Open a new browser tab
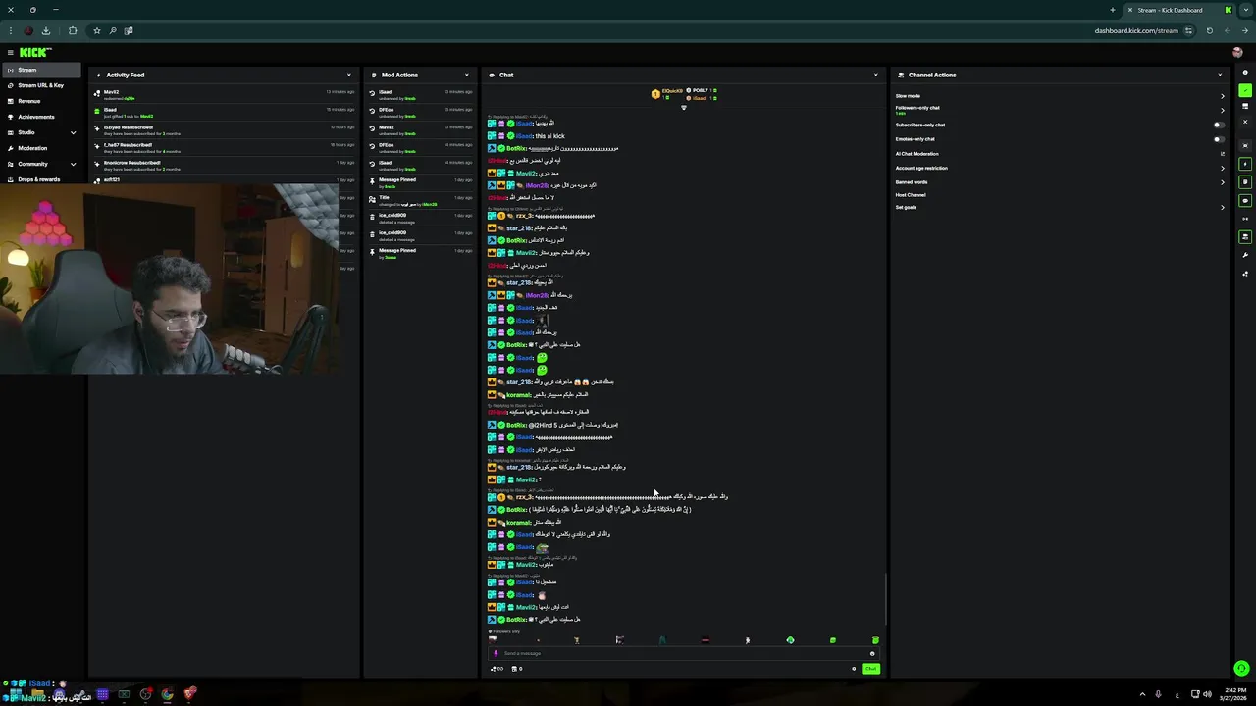1256x706 pixels. point(1113,10)
